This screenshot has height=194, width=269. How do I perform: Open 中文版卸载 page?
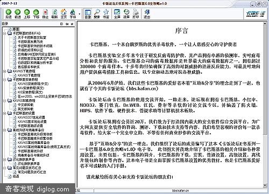25,105
